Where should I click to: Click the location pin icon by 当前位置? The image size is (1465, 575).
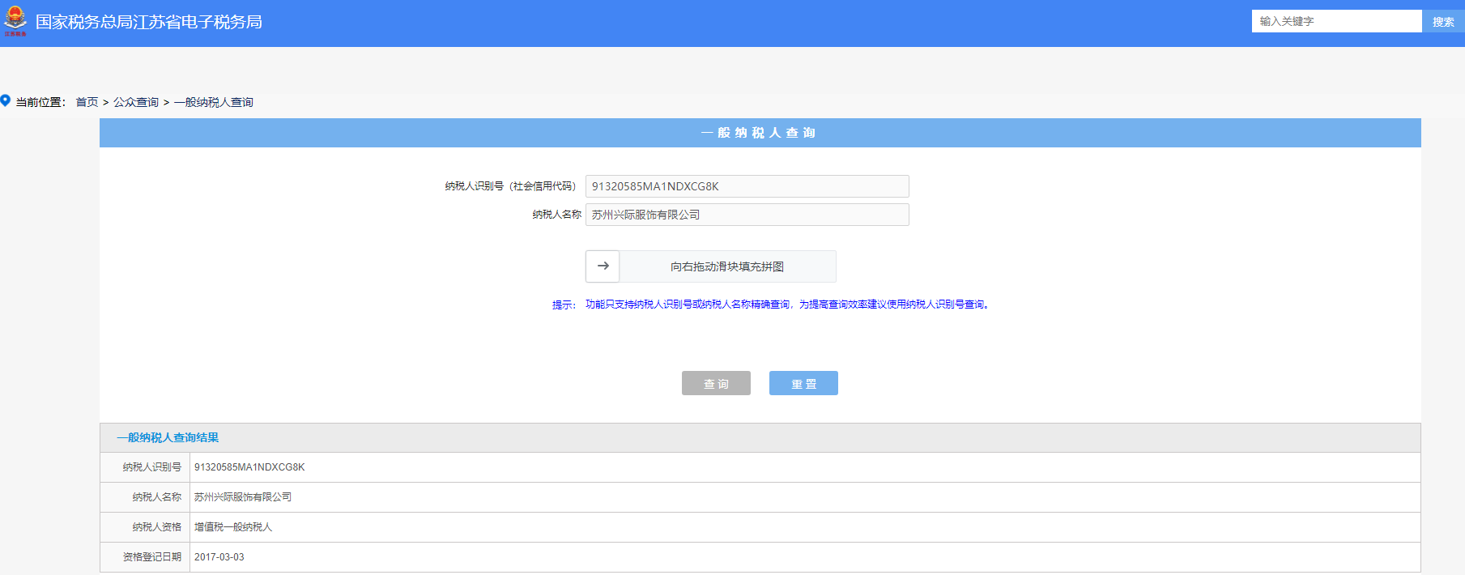coord(6,101)
